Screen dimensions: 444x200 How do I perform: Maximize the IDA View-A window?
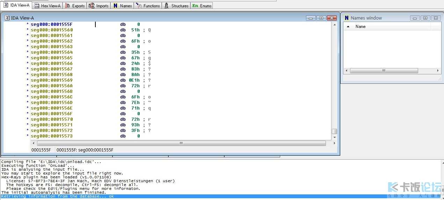[321, 18]
